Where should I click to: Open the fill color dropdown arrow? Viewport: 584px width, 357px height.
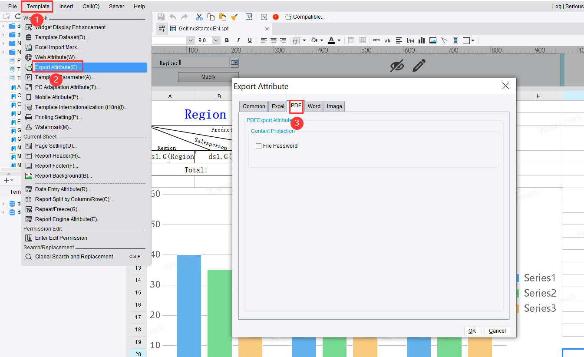click(x=322, y=40)
